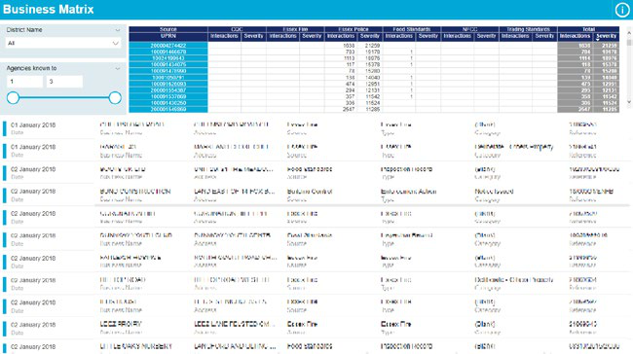Click Essex Police severity value 21259
Screen dimensions: 633x354
click(372, 46)
